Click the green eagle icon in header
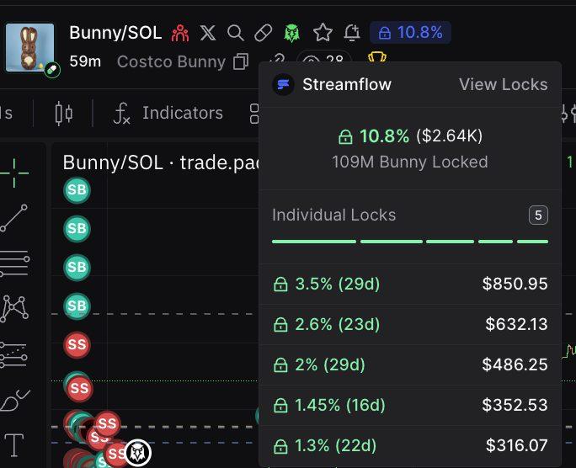This screenshot has height=468, width=576. [x=291, y=33]
